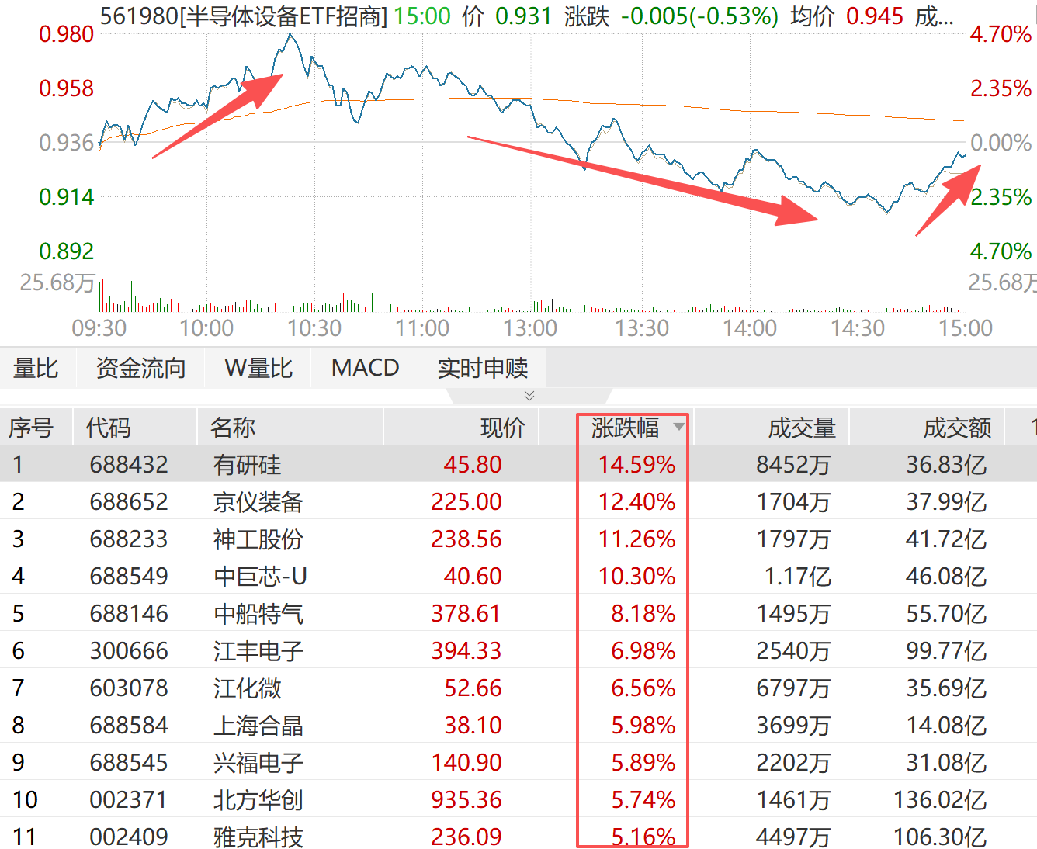Click the price 225.00
1037x849 pixels.
click(466, 502)
